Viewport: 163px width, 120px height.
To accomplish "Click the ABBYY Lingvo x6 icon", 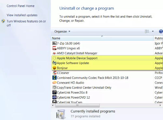I will click(x=54, y=48).
